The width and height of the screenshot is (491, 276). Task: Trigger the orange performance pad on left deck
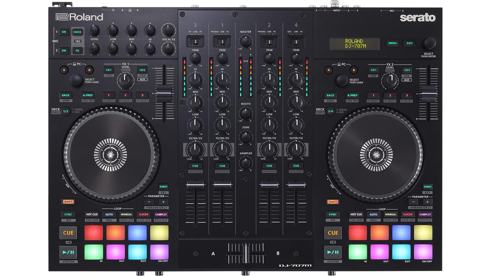click(x=116, y=233)
